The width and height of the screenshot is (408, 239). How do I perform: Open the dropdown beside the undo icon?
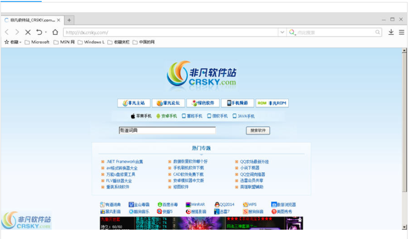click(46, 32)
